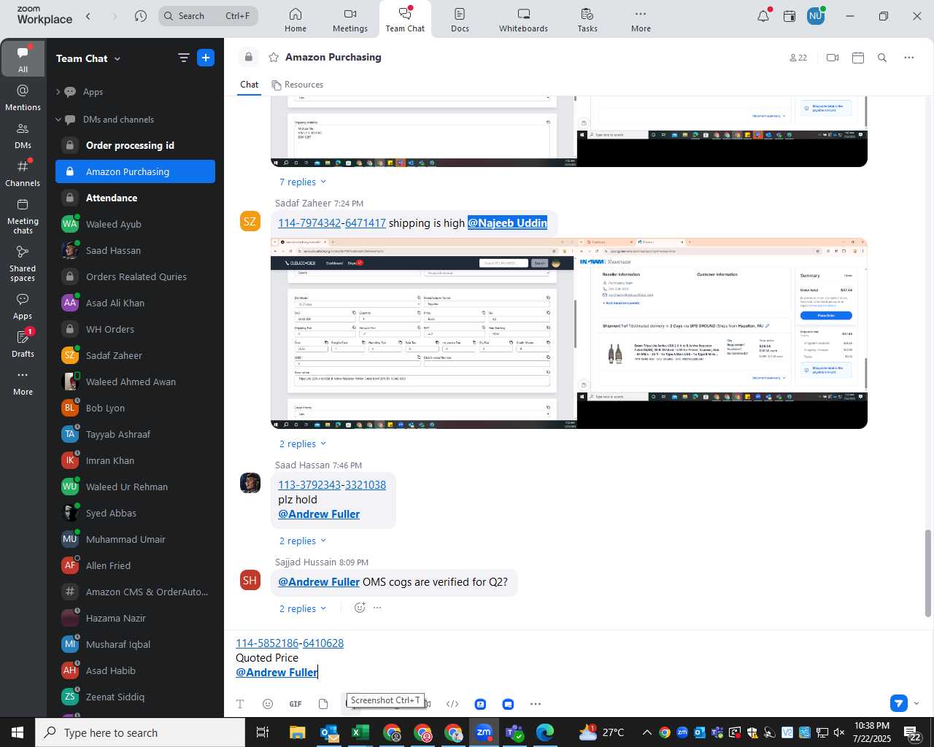Open the notifications bell
The image size is (934, 747).
tap(763, 16)
